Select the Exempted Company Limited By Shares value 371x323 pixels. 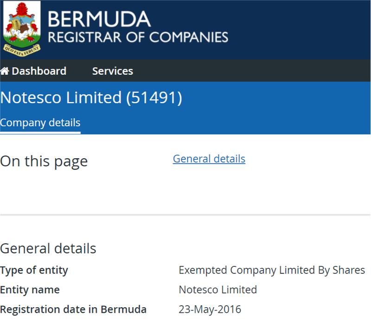click(272, 270)
